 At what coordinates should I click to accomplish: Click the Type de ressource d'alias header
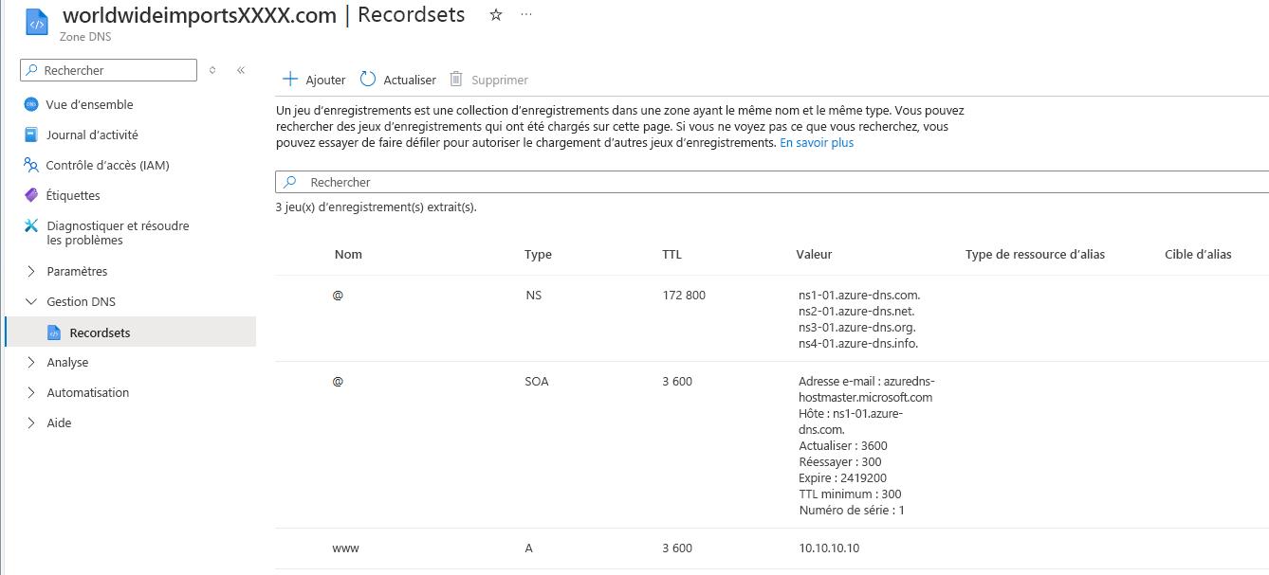[1035, 254]
